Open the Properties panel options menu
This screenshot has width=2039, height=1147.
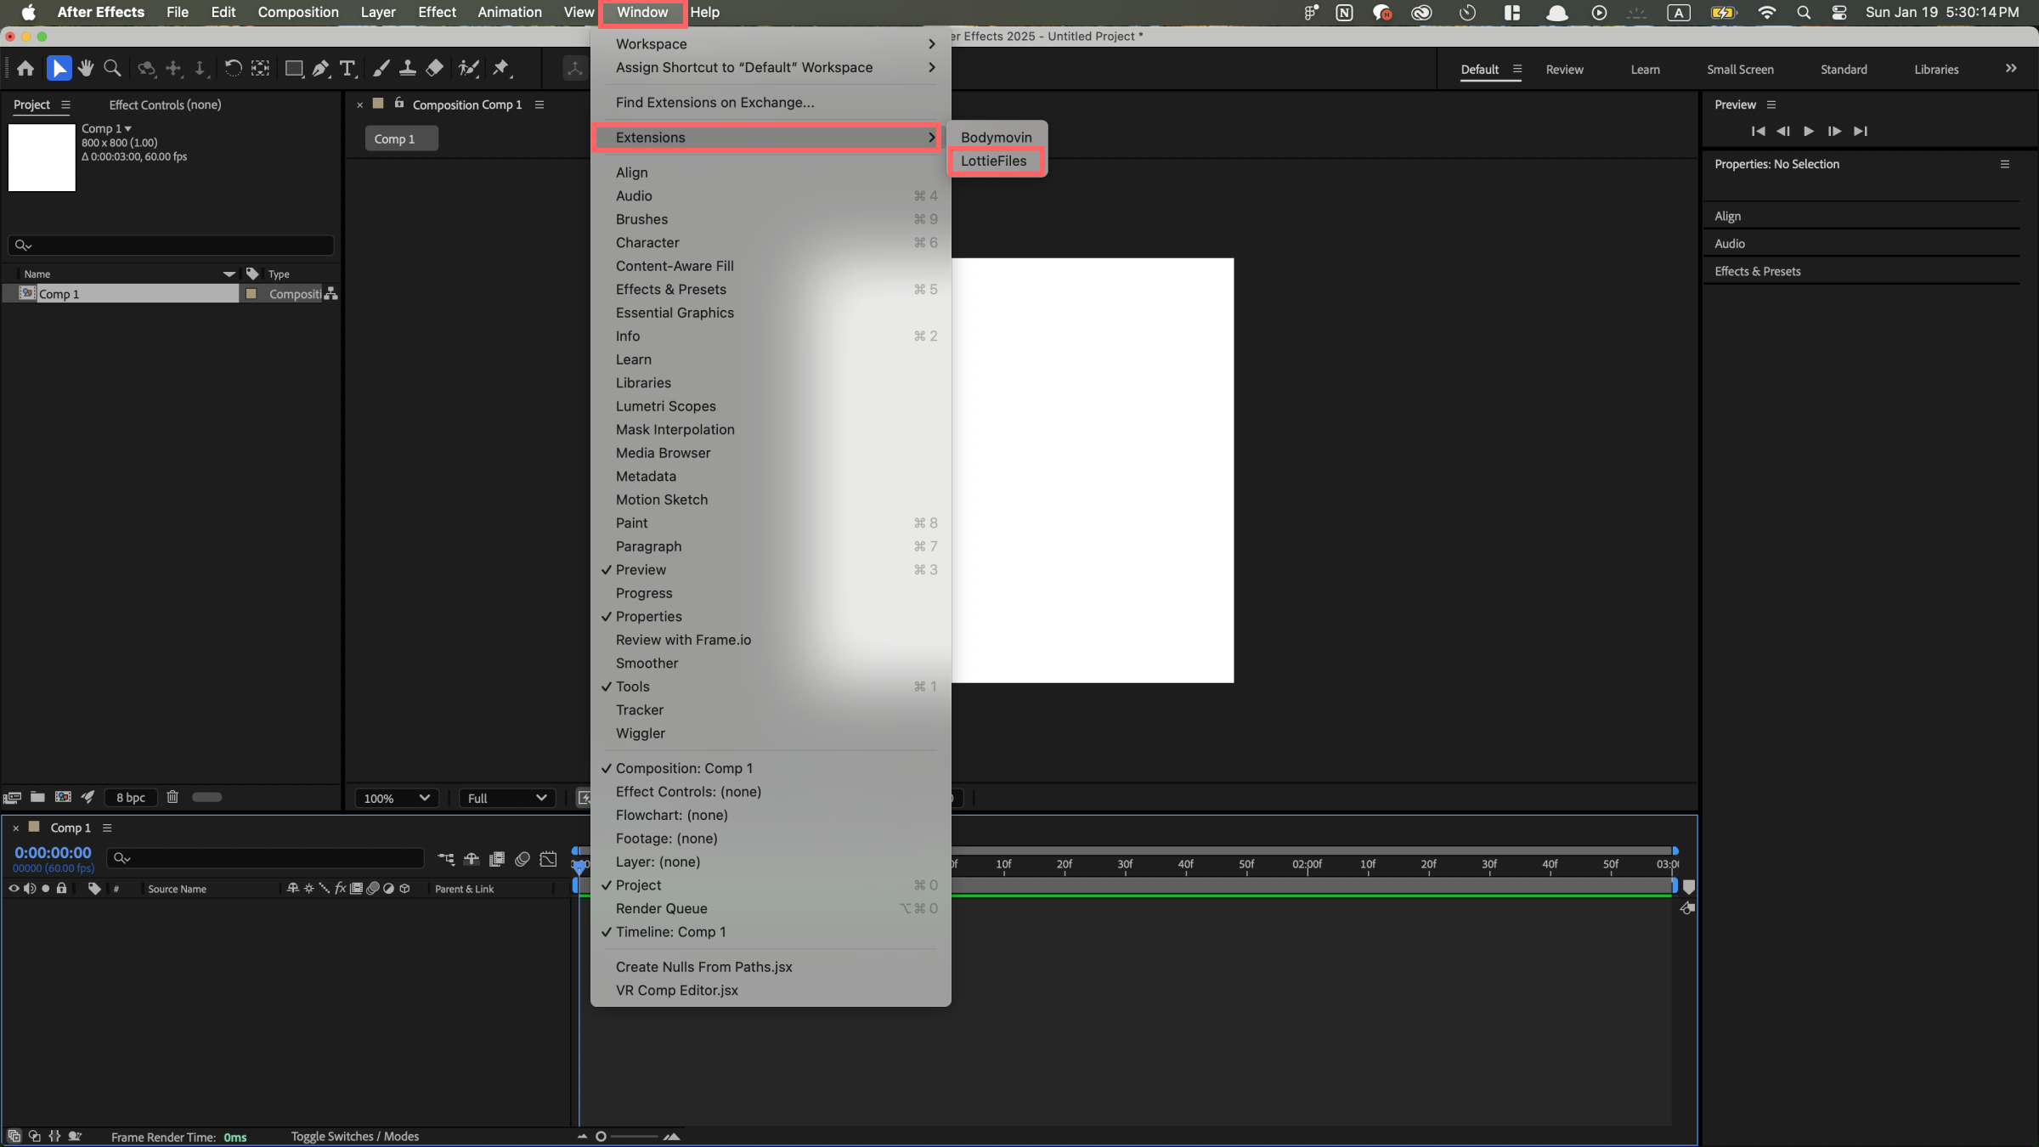point(2005,165)
